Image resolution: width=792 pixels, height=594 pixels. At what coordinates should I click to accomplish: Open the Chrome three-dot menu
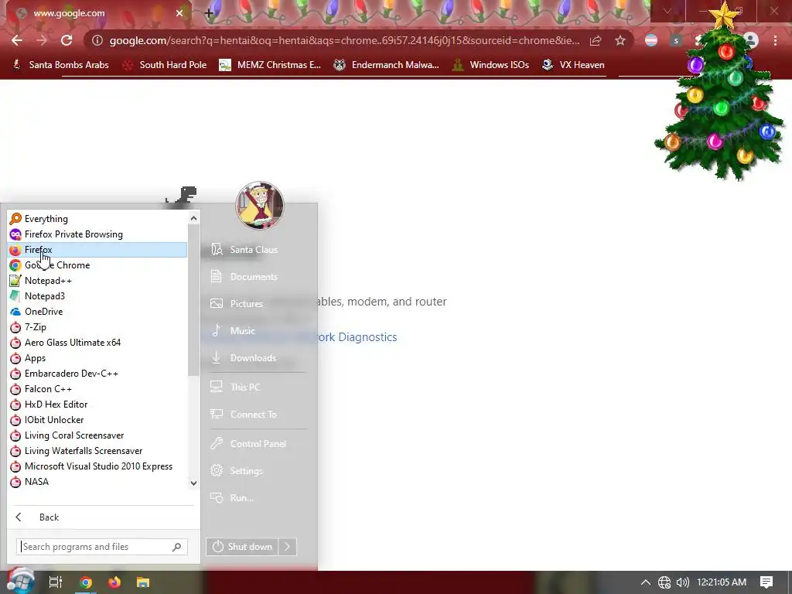(x=775, y=40)
